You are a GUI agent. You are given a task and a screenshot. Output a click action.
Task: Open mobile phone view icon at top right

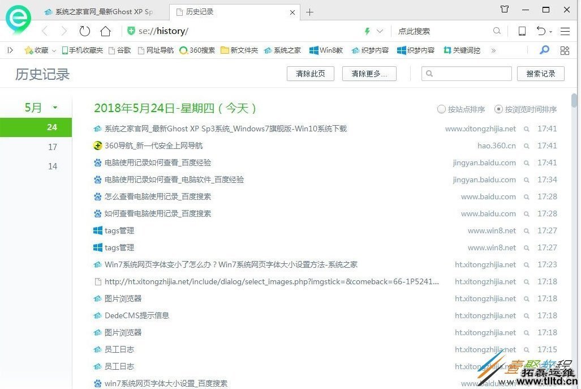522,31
